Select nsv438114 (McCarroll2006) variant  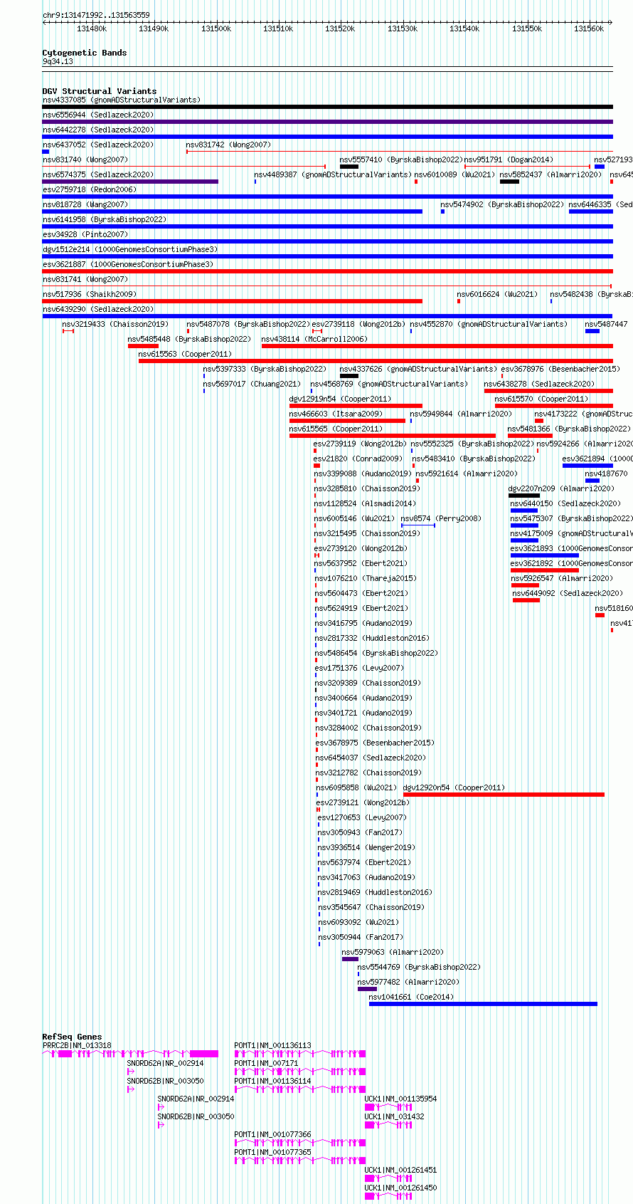[x=314, y=339]
